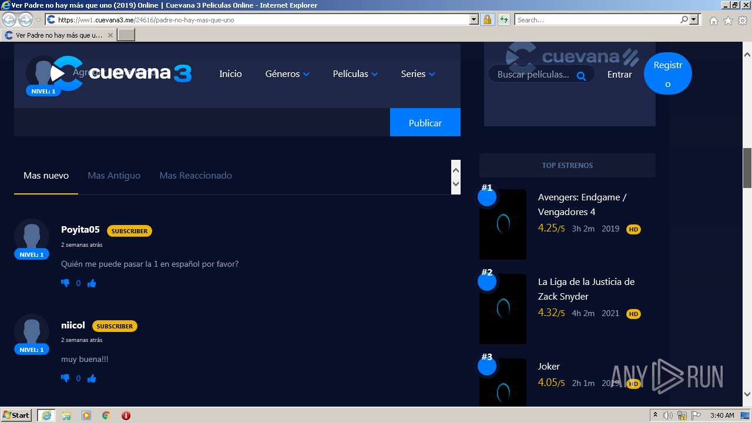This screenshot has height=423, width=752.
Task: Click the magnifier in the browser search box
Action: (x=684, y=19)
